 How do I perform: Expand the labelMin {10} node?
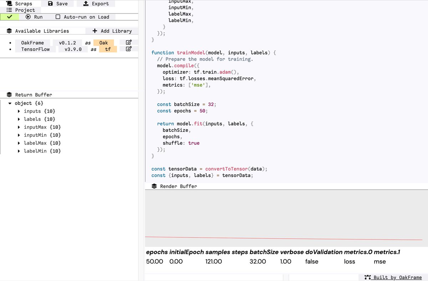click(x=19, y=151)
